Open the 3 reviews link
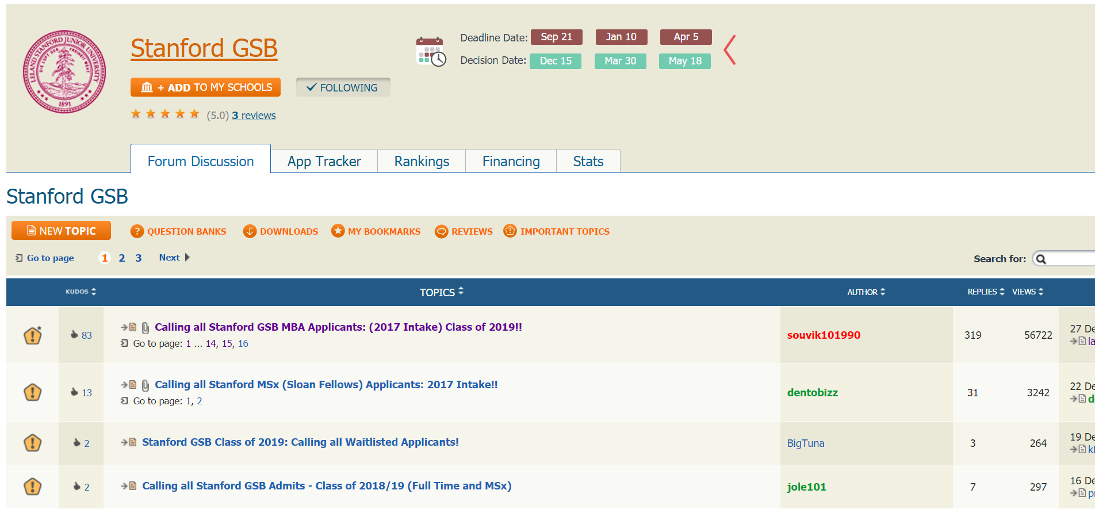This screenshot has height=509, width=1095. pyautogui.click(x=254, y=115)
